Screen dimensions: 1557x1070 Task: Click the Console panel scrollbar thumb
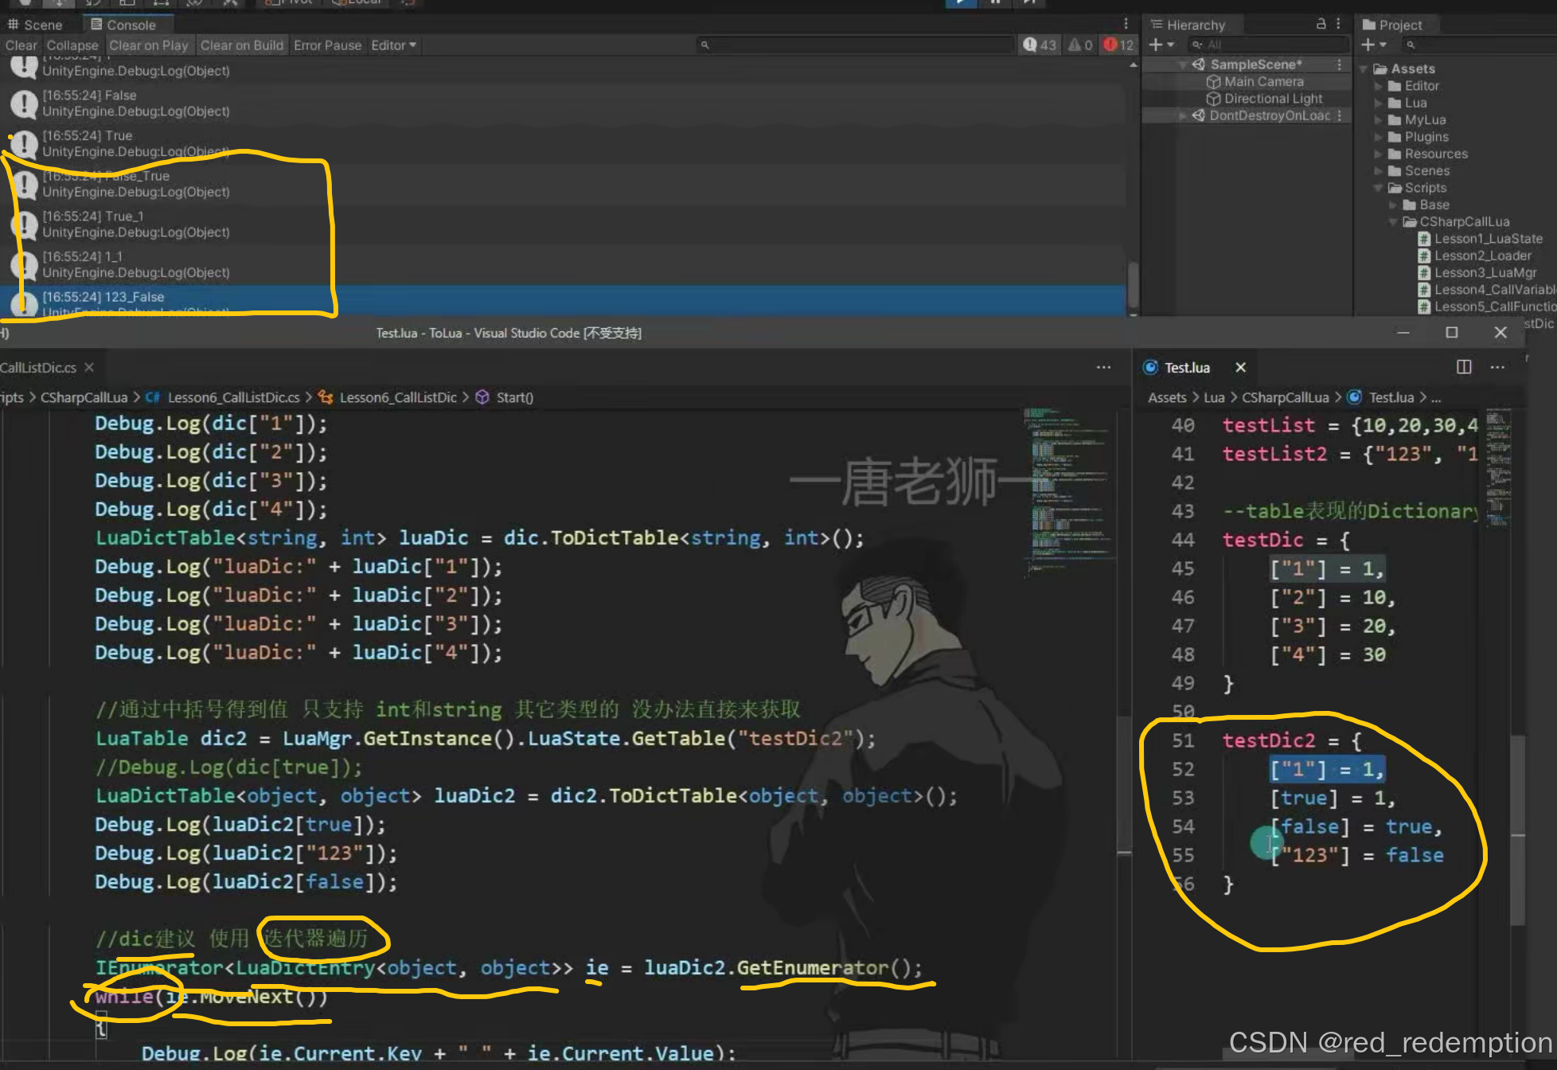1133,284
